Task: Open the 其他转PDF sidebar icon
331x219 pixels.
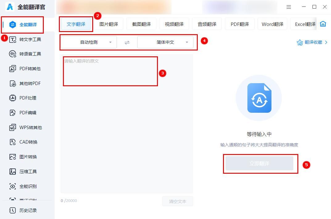Action: pyautogui.click(x=13, y=83)
